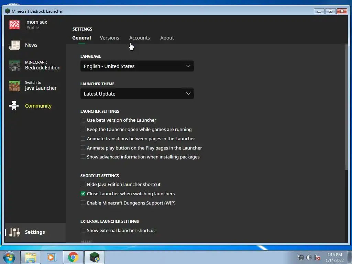Toggle Animate transitions between pages
Viewport: 352px width, 264px height.
click(x=83, y=139)
